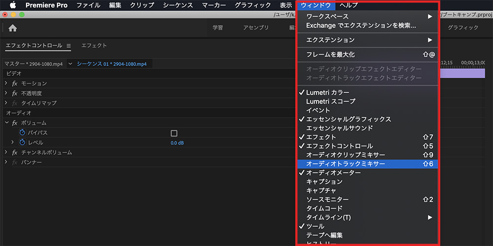The image size is (493, 246).
Task: Open タイムライン(T) submenu
Action: click(x=367, y=217)
